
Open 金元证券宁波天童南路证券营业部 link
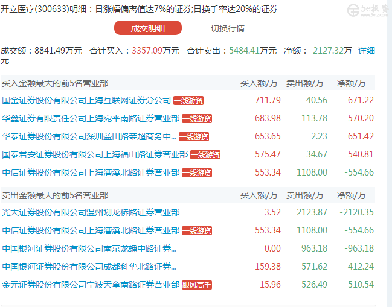click(x=91, y=285)
